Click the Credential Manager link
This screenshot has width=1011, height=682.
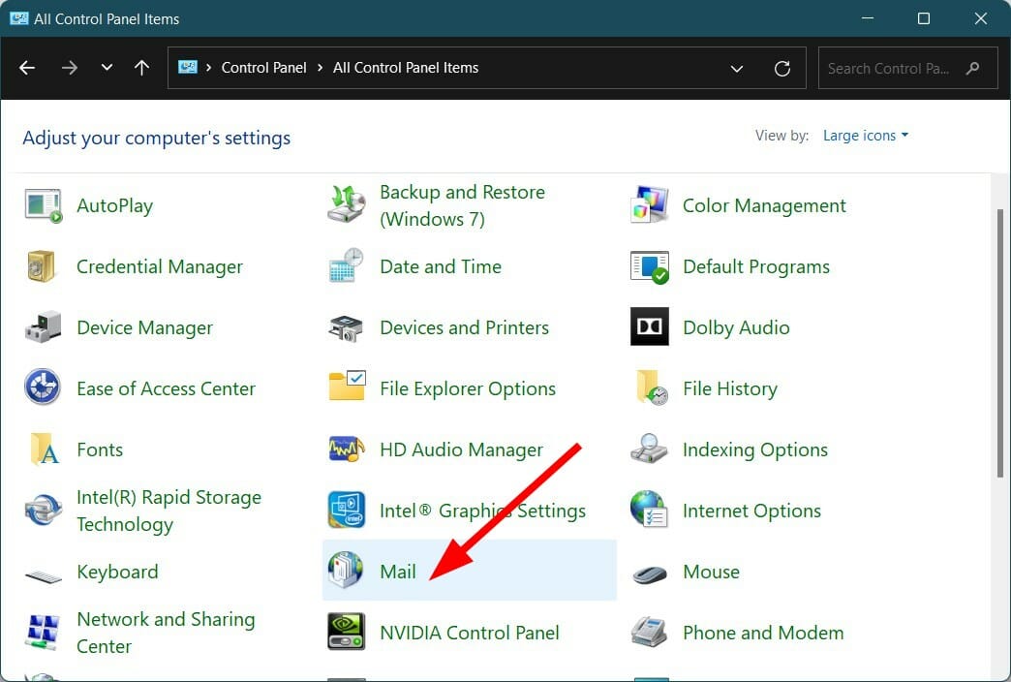click(159, 266)
